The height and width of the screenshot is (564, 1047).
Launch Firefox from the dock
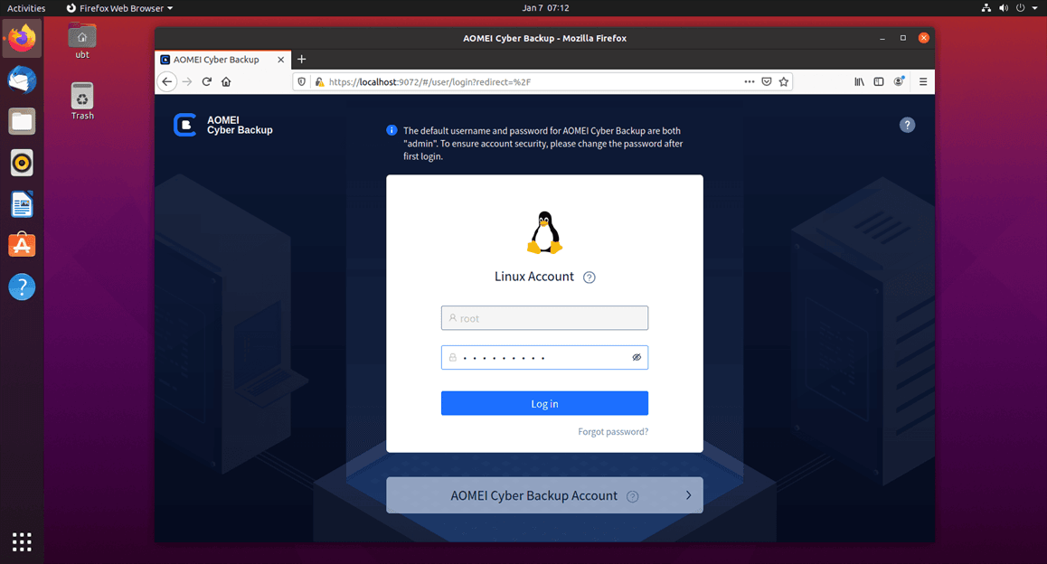coord(22,39)
